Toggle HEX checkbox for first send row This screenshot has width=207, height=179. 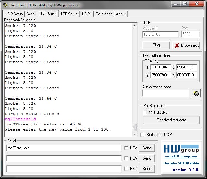pyautogui.click(x=126, y=148)
